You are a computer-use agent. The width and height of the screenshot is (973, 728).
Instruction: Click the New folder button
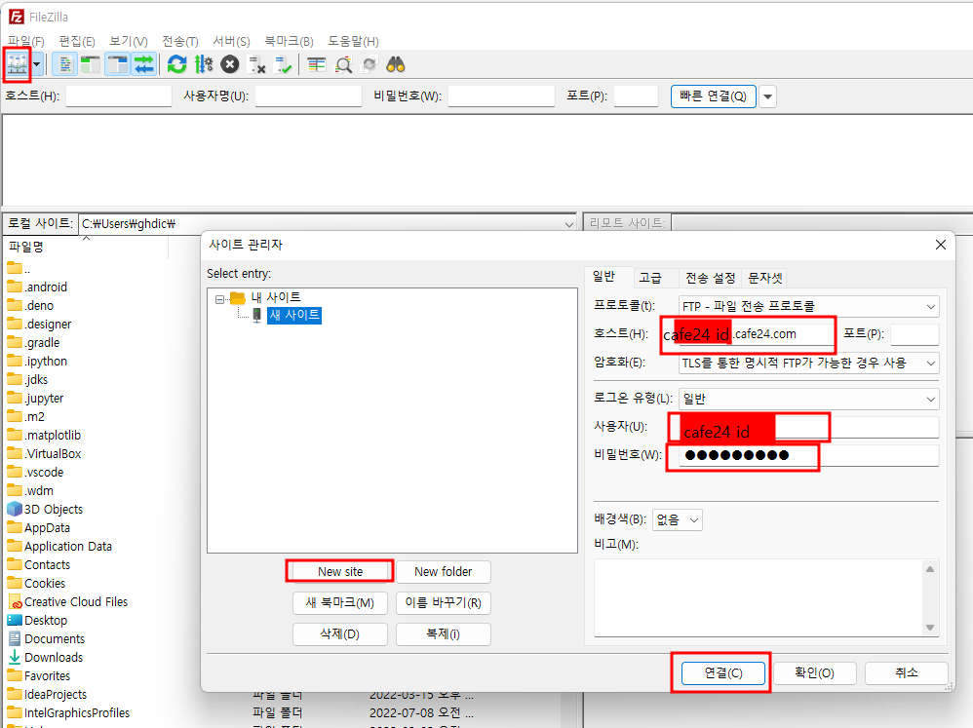(443, 571)
